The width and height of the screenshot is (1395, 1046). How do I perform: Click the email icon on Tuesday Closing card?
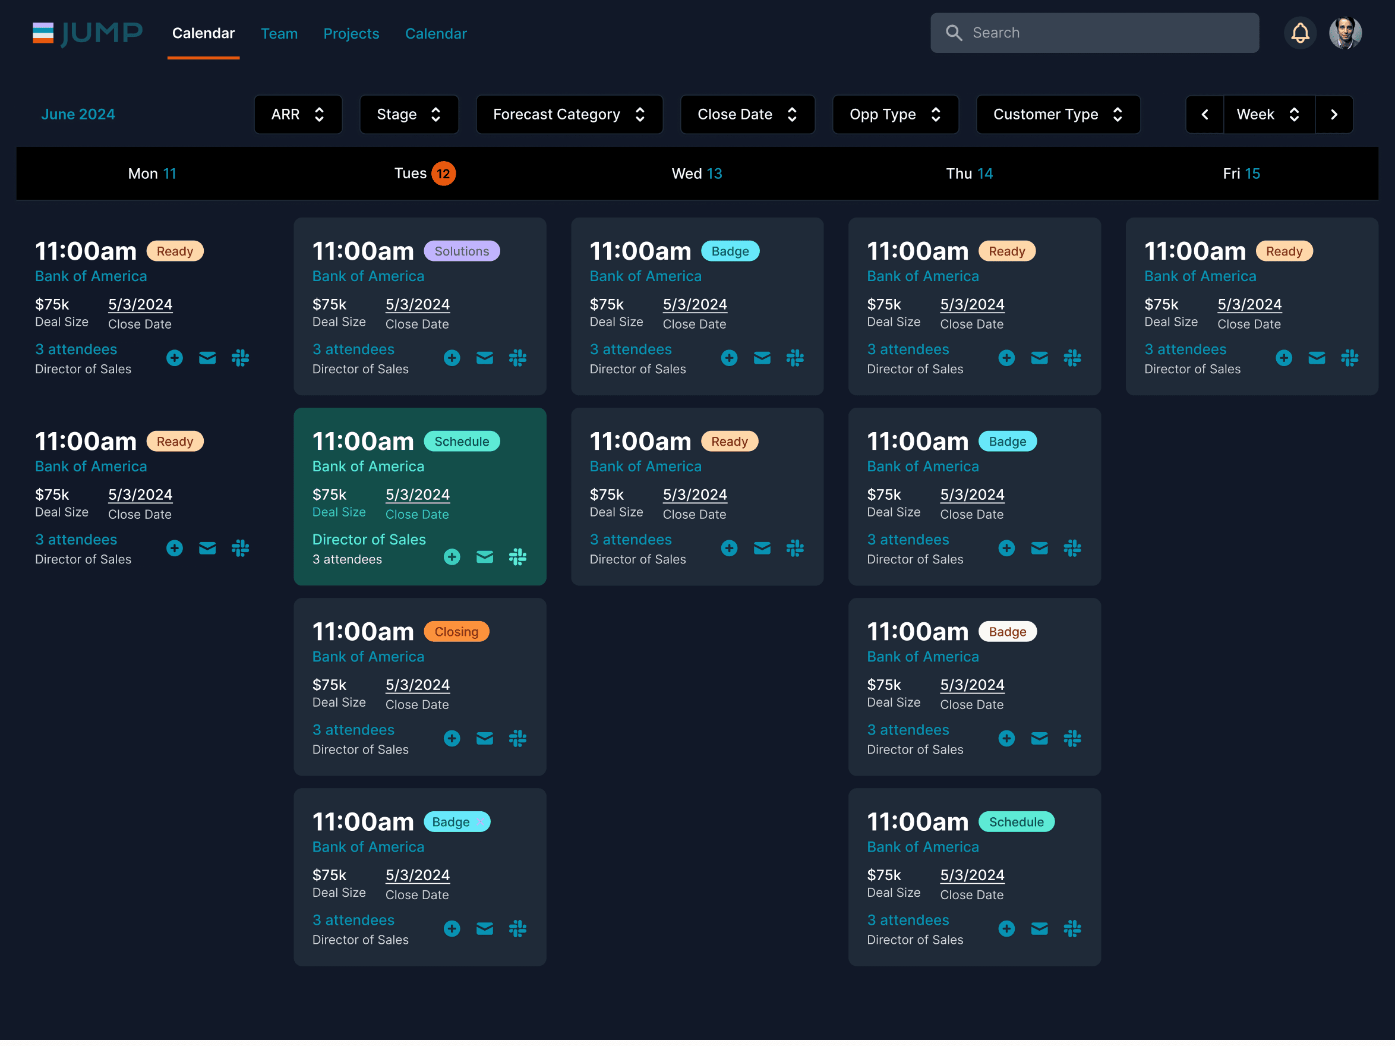[484, 738]
